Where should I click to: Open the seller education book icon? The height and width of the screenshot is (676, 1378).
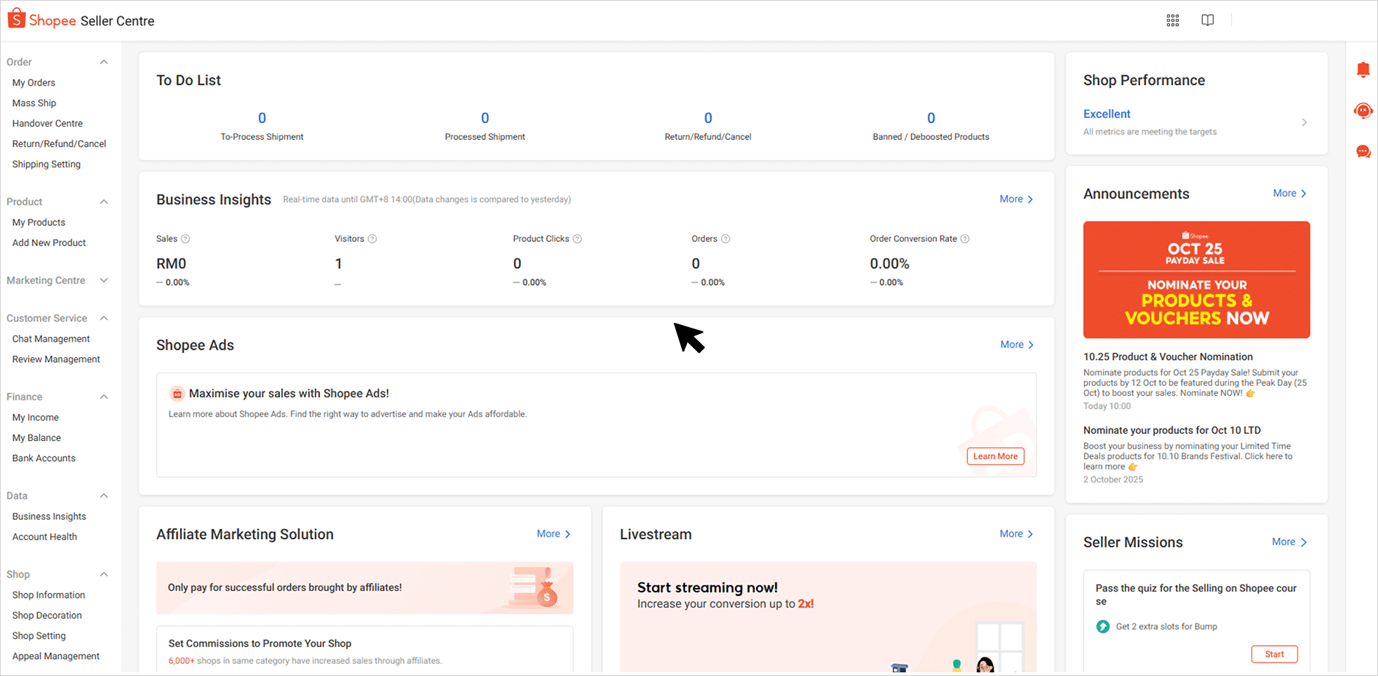(x=1207, y=20)
